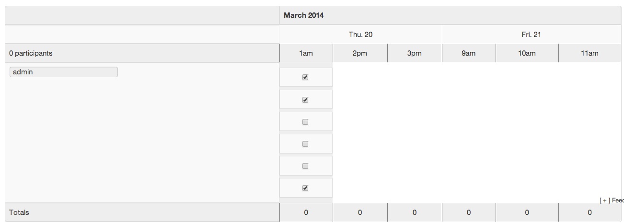Click the 1am time slot header
Viewport: 624px width, 224px height.
306,53
